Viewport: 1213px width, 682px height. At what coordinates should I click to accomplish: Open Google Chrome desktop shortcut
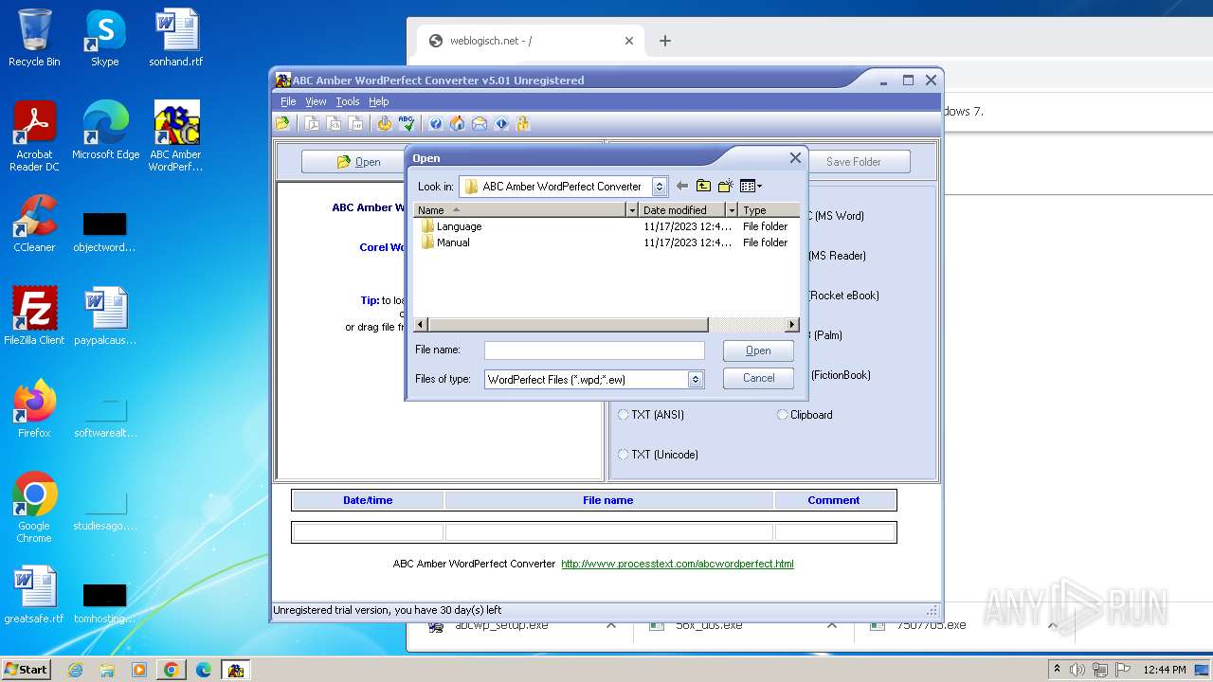click(34, 508)
